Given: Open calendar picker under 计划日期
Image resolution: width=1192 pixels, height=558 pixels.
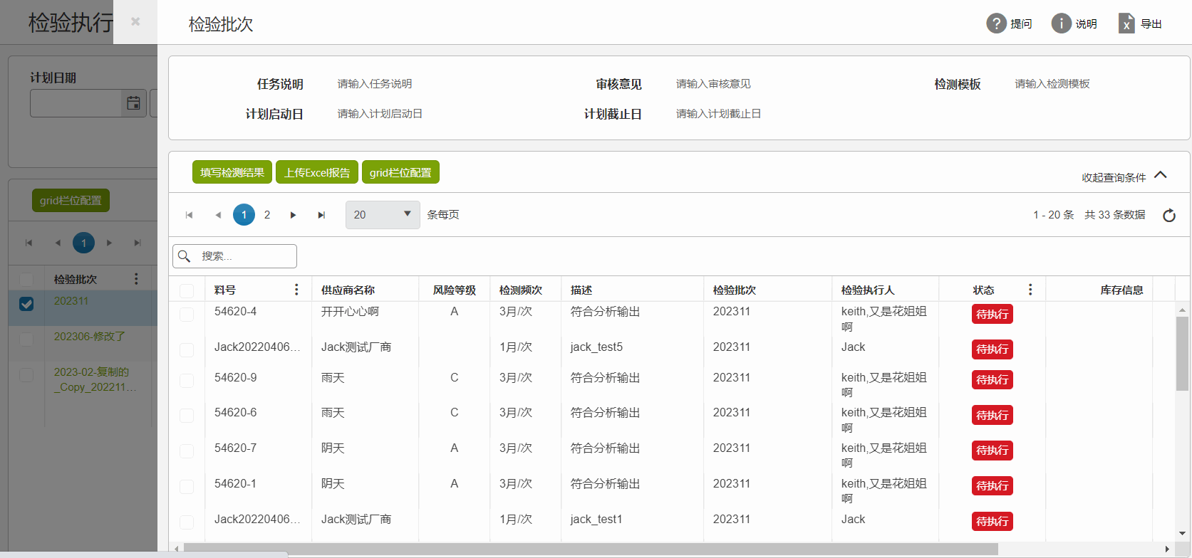Looking at the screenshot, I should tap(133, 103).
